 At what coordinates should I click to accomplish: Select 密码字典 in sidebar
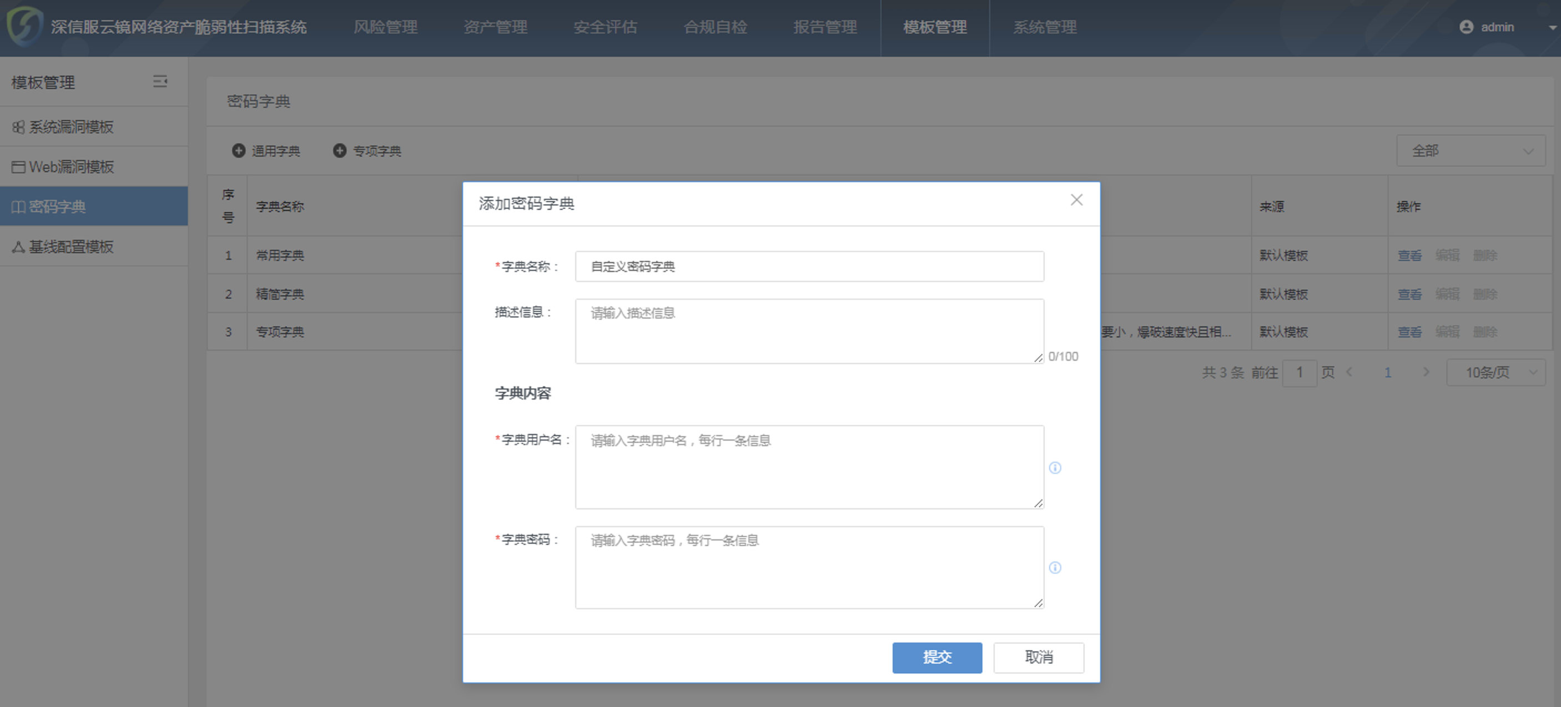coord(93,206)
